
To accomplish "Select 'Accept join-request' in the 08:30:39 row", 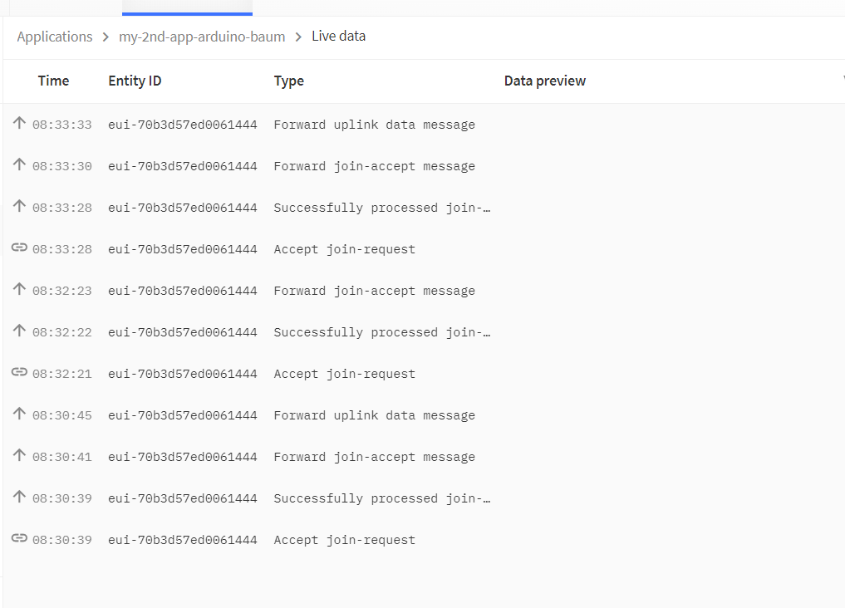I will click(x=344, y=540).
